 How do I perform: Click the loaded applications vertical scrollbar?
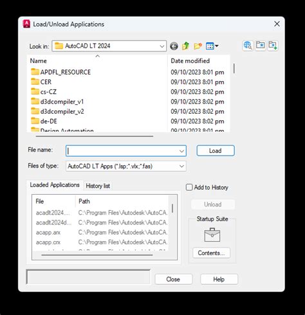coord(172,208)
